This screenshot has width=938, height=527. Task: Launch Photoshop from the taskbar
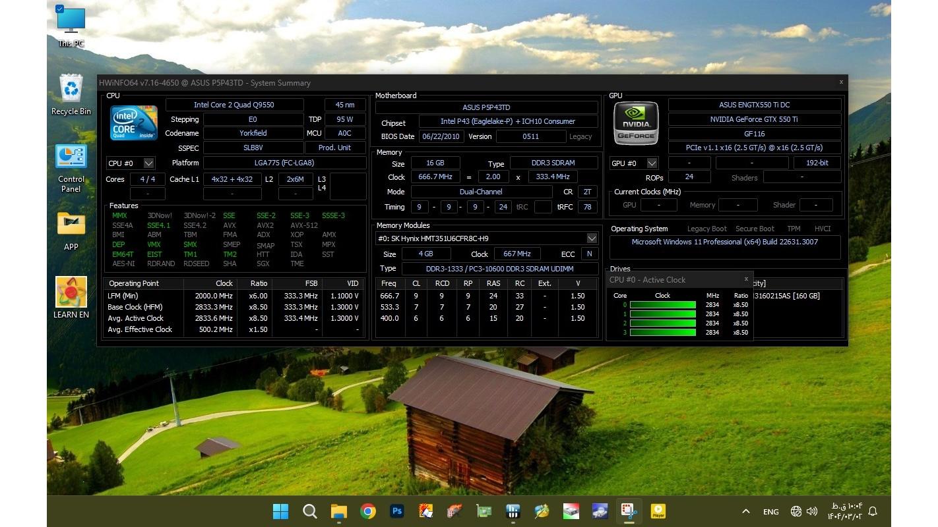[397, 511]
